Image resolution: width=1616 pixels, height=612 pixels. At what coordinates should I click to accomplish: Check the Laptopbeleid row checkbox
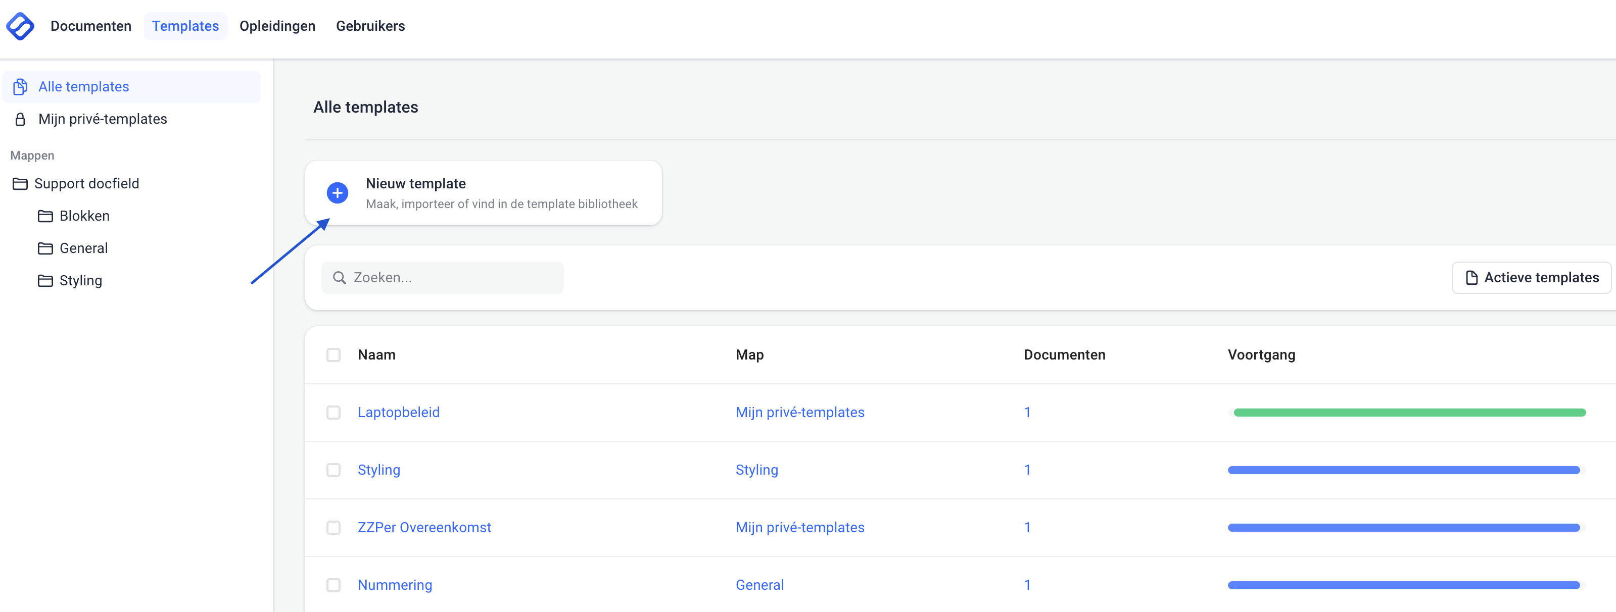(334, 413)
